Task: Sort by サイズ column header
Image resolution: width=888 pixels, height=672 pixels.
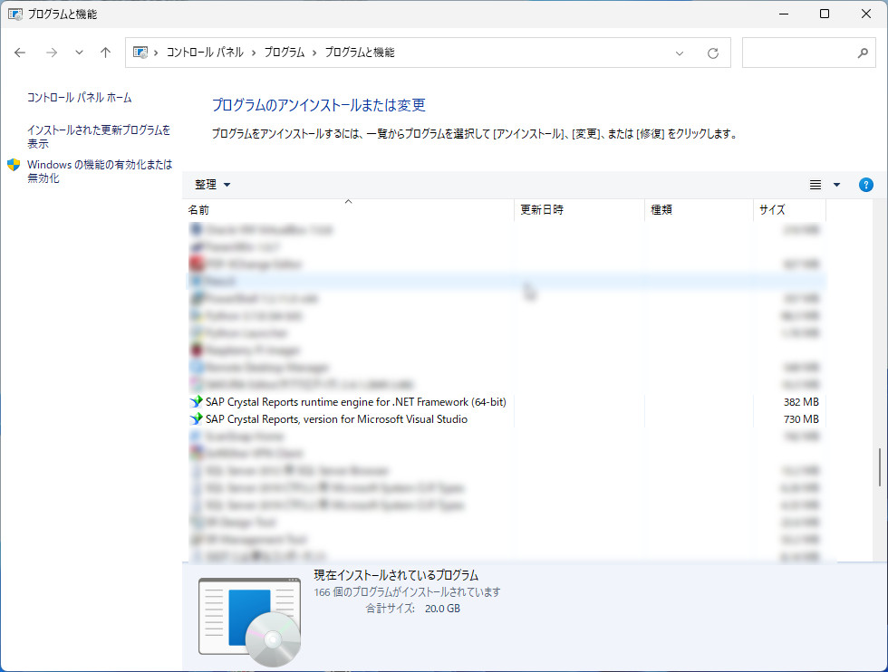Action: click(x=772, y=210)
